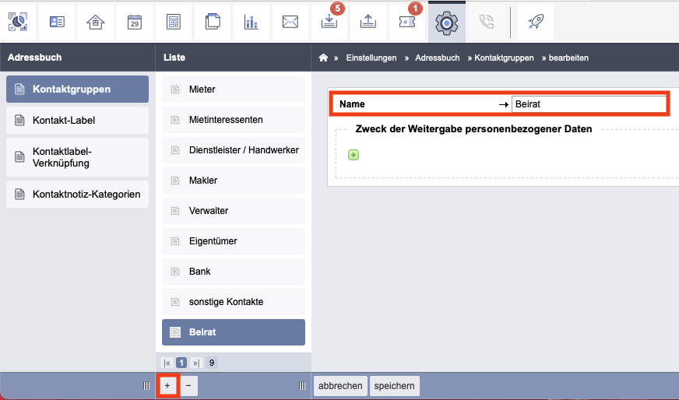
Task: Click the rocket launch icon
Action: click(x=536, y=22)
